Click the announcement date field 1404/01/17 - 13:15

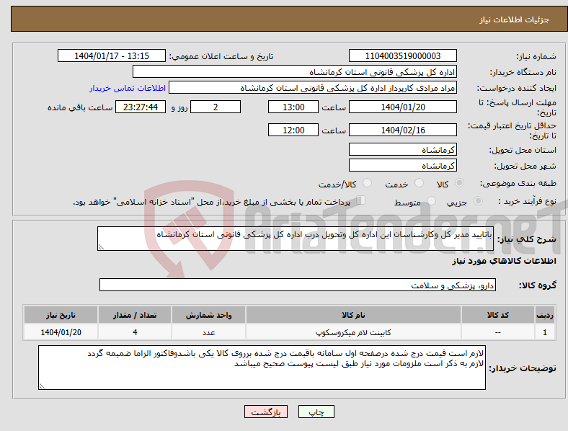pos(112,55)
